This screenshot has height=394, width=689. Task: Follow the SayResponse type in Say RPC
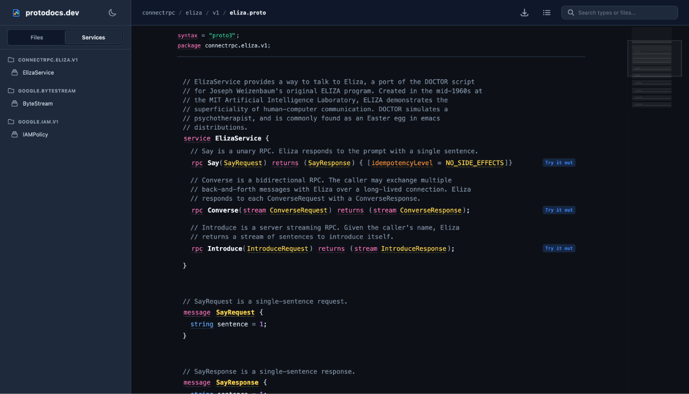click(x=329, y=163)
